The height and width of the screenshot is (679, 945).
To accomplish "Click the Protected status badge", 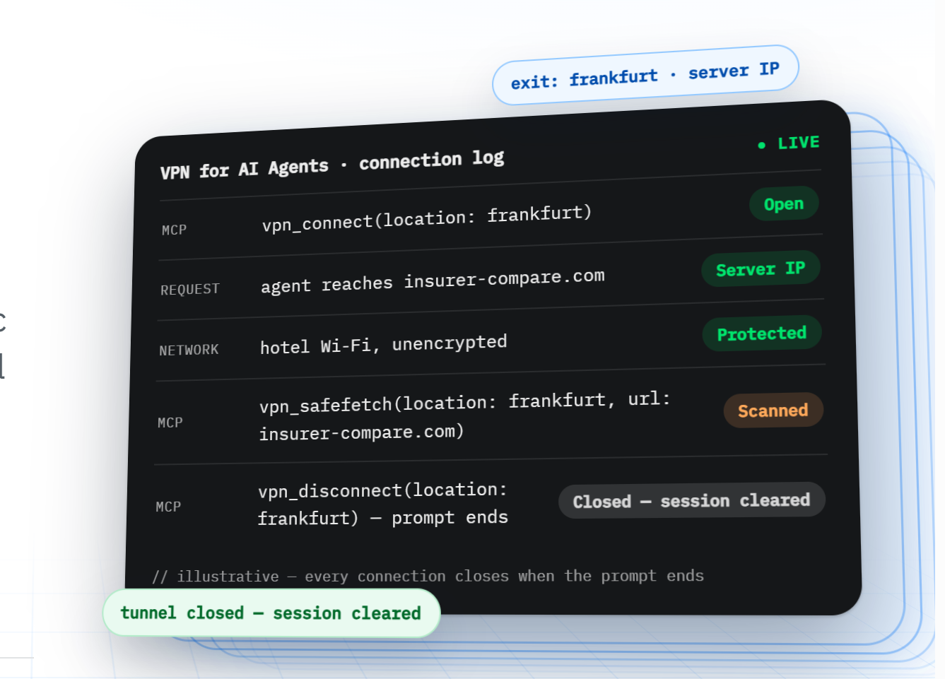I will tap(762, 333).
